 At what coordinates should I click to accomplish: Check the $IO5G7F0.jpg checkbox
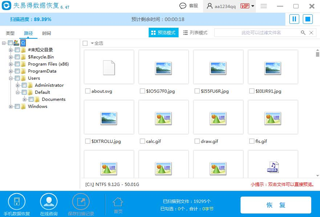pos(142,91)
